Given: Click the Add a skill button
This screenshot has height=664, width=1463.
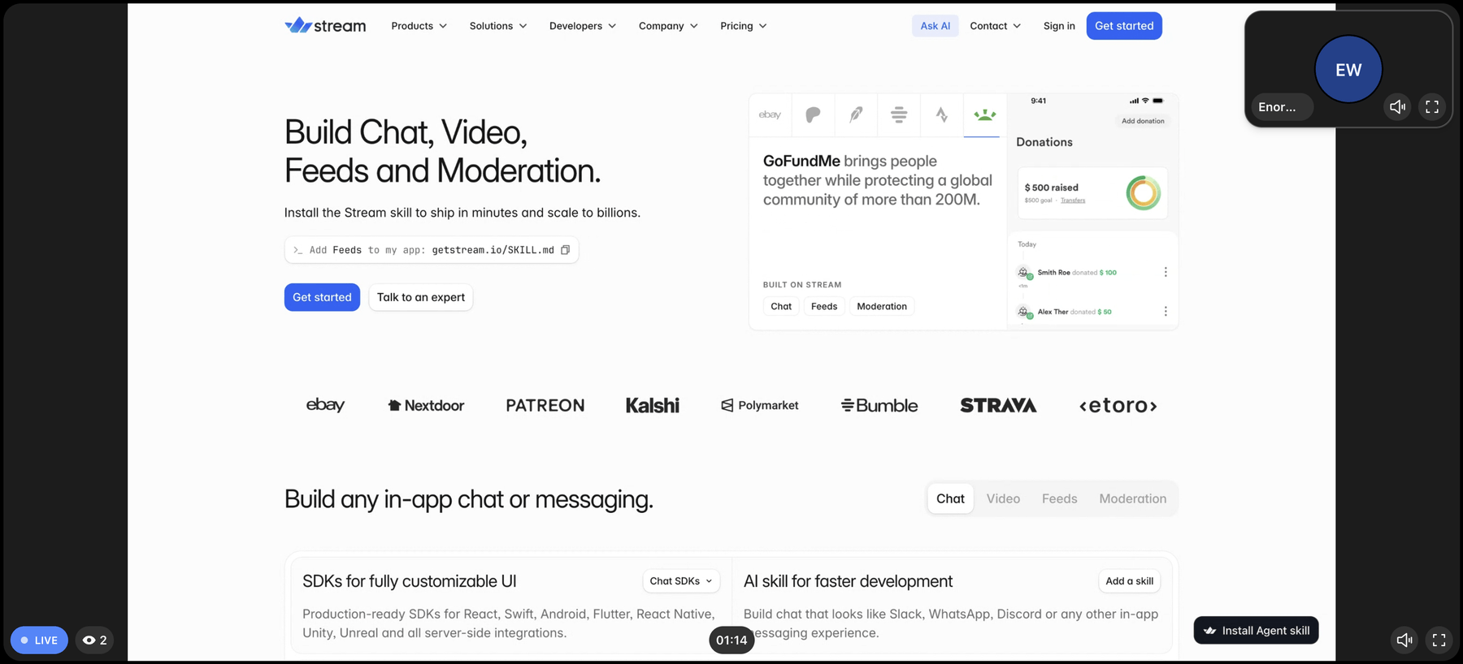Looking at the screenshot, I should (1129, 581).
